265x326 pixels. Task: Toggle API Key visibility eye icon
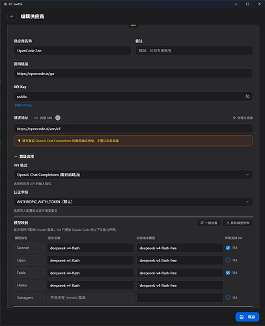pyautogui.click(x=247, y=96)
